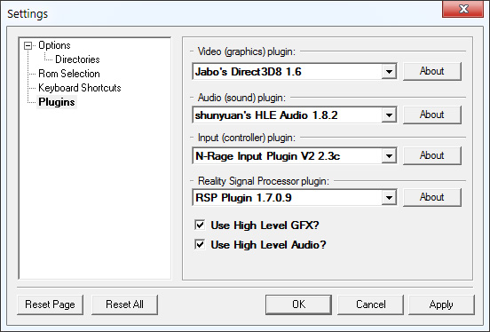Confirm settings with OK
The image size is (490, 332).
click(x=298, y=304)
